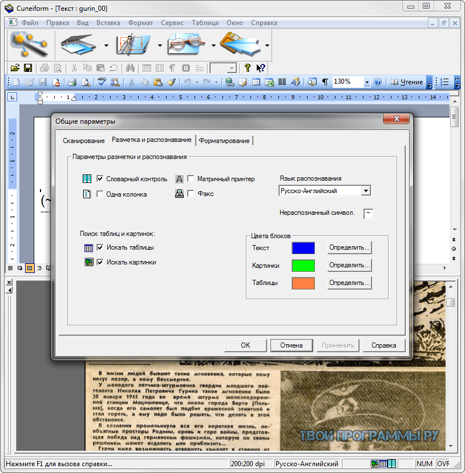
Task: Switch to the Форматирование tab
Action: coord(224,141)
